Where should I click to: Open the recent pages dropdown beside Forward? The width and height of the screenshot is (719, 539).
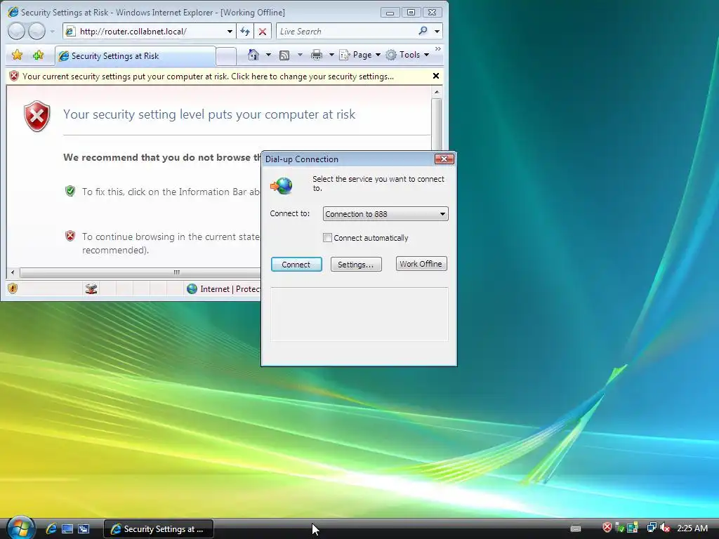[x=52, y=31]
